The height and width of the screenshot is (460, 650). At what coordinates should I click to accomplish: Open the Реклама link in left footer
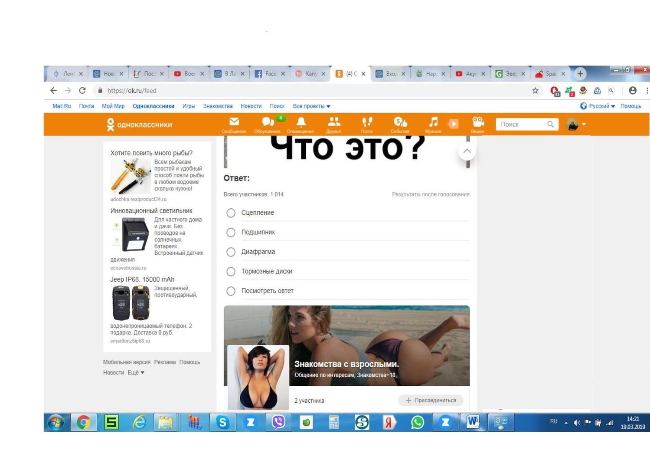tap(165, 362)
